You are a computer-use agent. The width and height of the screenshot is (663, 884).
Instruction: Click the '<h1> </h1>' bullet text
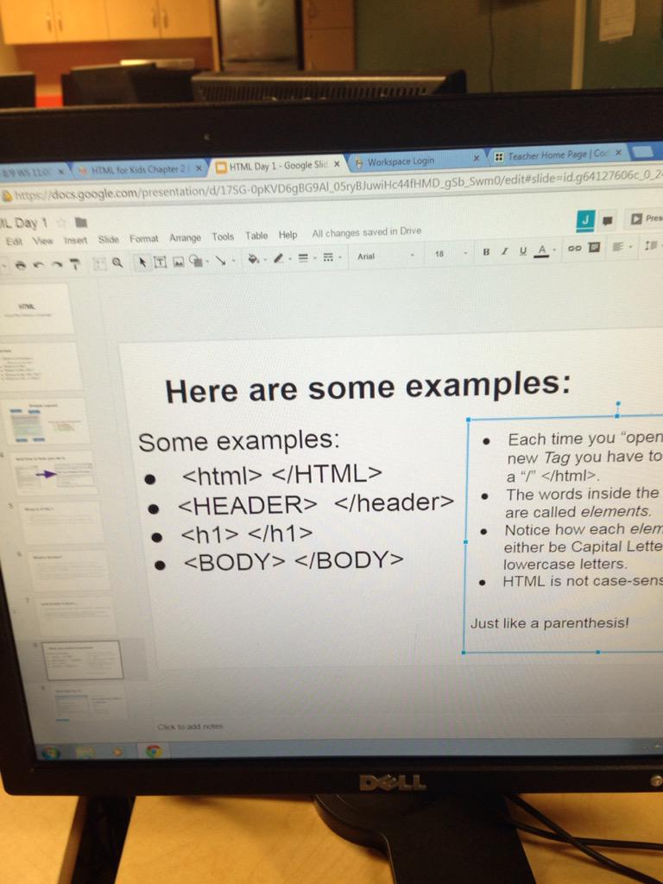pos(246,534)
